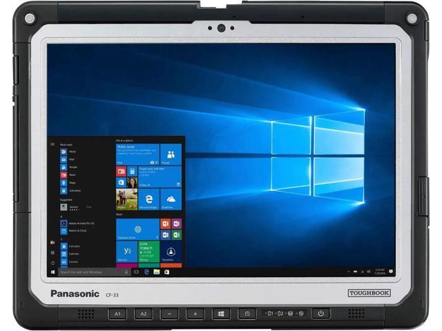Expand the Start menu hamburger button
The height and width of the screenshot is (331, 442).
[52, 144]
